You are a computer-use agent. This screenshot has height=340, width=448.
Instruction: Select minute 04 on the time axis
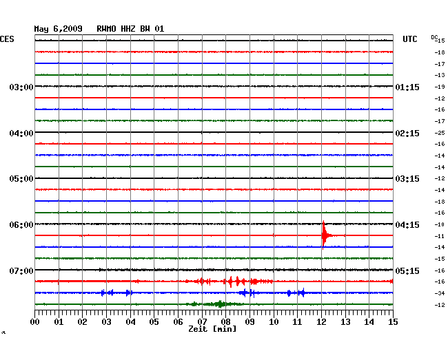(130, 321)
